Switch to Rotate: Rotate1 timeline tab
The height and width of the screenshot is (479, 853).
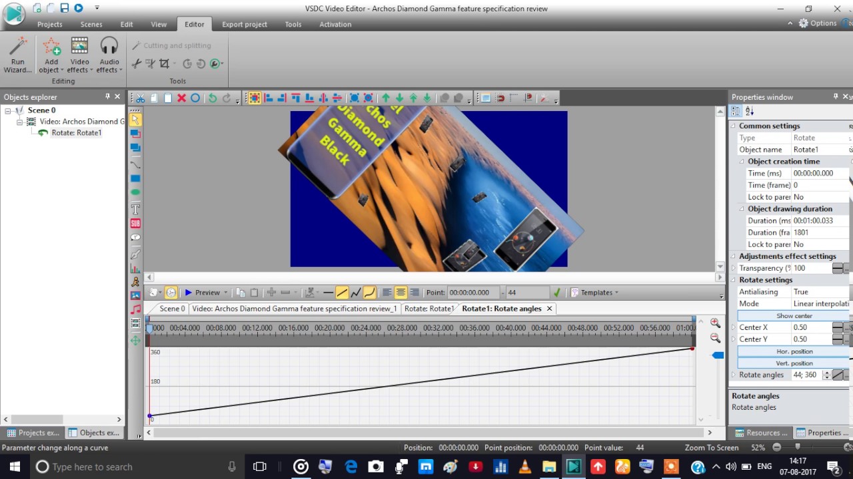click(428, 309)
